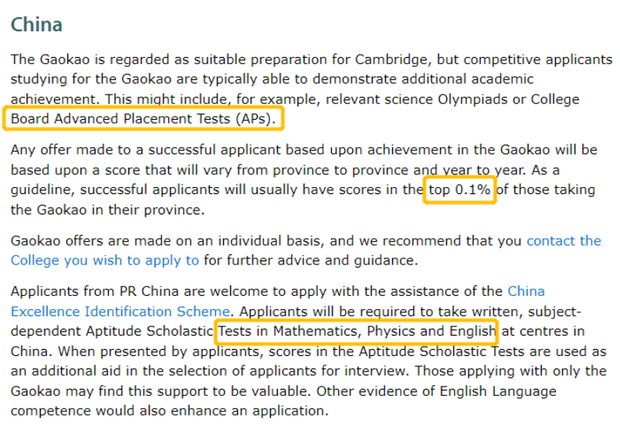This screenshot has height=428, width=620.
Task: Click highlighted 'Tests in Mathematics, Physics and English'
Action: (357, 331)
